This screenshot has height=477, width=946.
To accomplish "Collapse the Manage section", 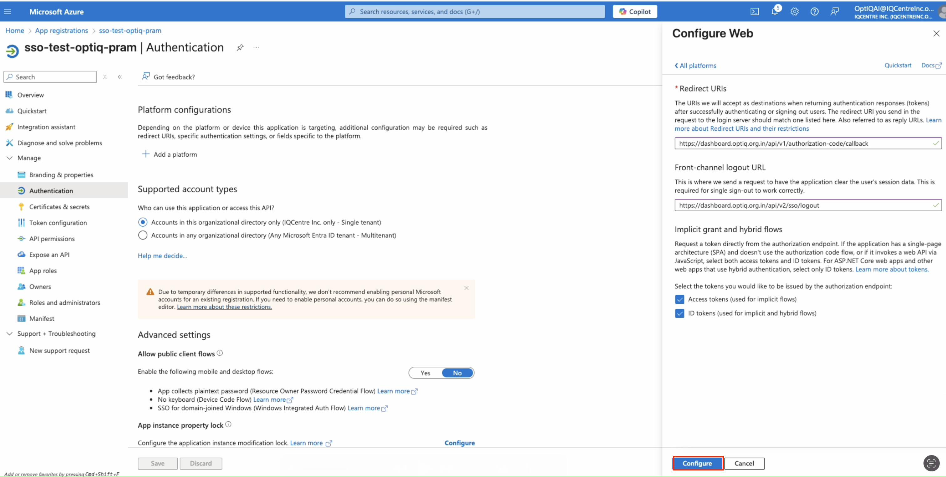I will pyautogui.click(x=10, y=158).
